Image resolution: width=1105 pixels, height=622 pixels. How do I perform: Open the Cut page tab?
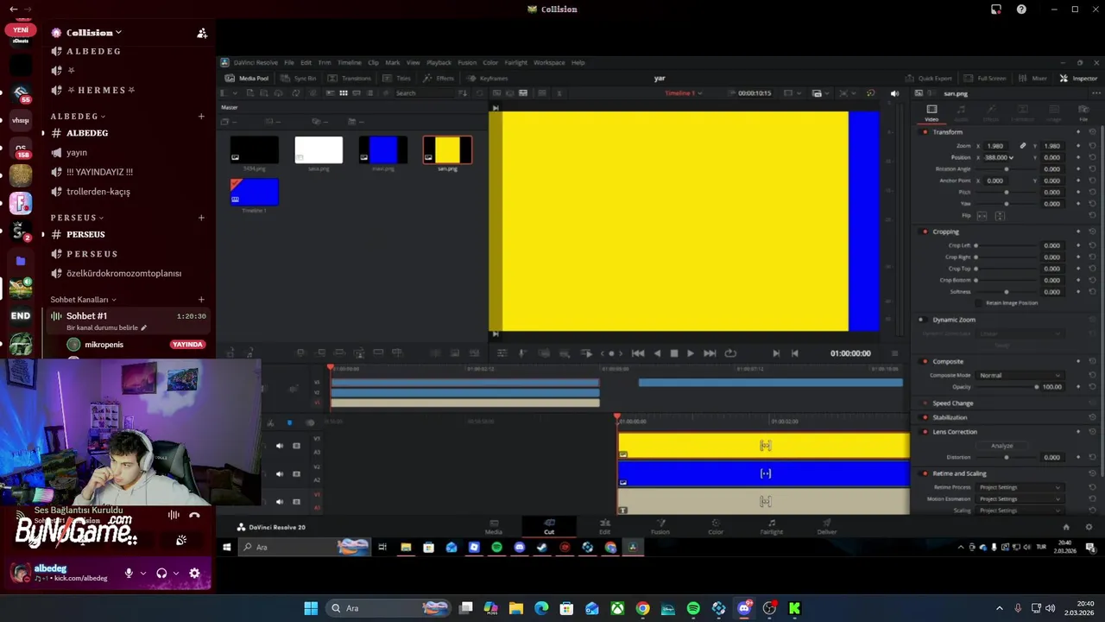click(549, 526)
